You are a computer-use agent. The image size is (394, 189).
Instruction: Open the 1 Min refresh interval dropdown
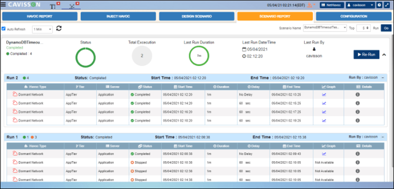(42, 29)
